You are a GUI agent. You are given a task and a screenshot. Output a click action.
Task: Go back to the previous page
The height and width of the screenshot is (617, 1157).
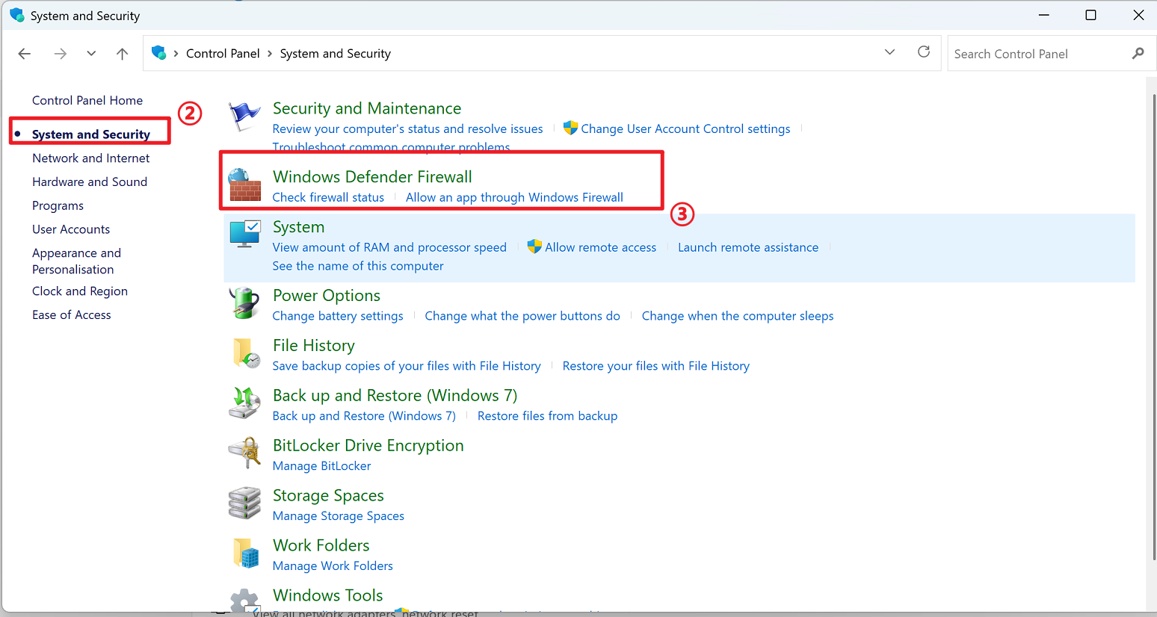tap(25, 54)
